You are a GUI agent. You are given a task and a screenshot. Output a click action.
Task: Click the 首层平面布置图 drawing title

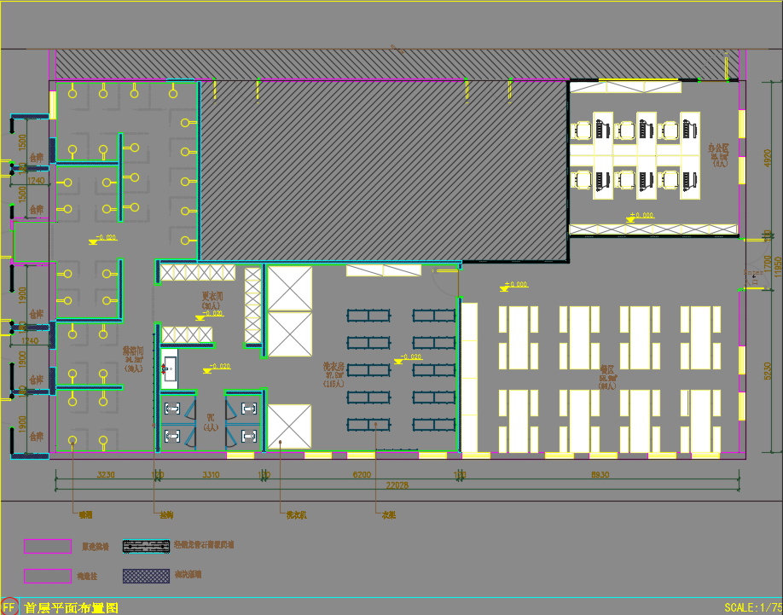click(71, 607)
